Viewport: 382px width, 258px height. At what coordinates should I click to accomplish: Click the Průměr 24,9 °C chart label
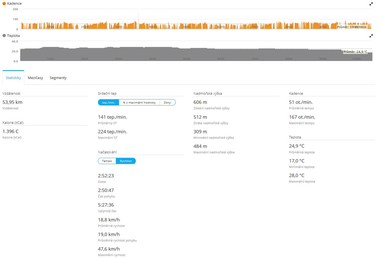(x=355, y=52)
